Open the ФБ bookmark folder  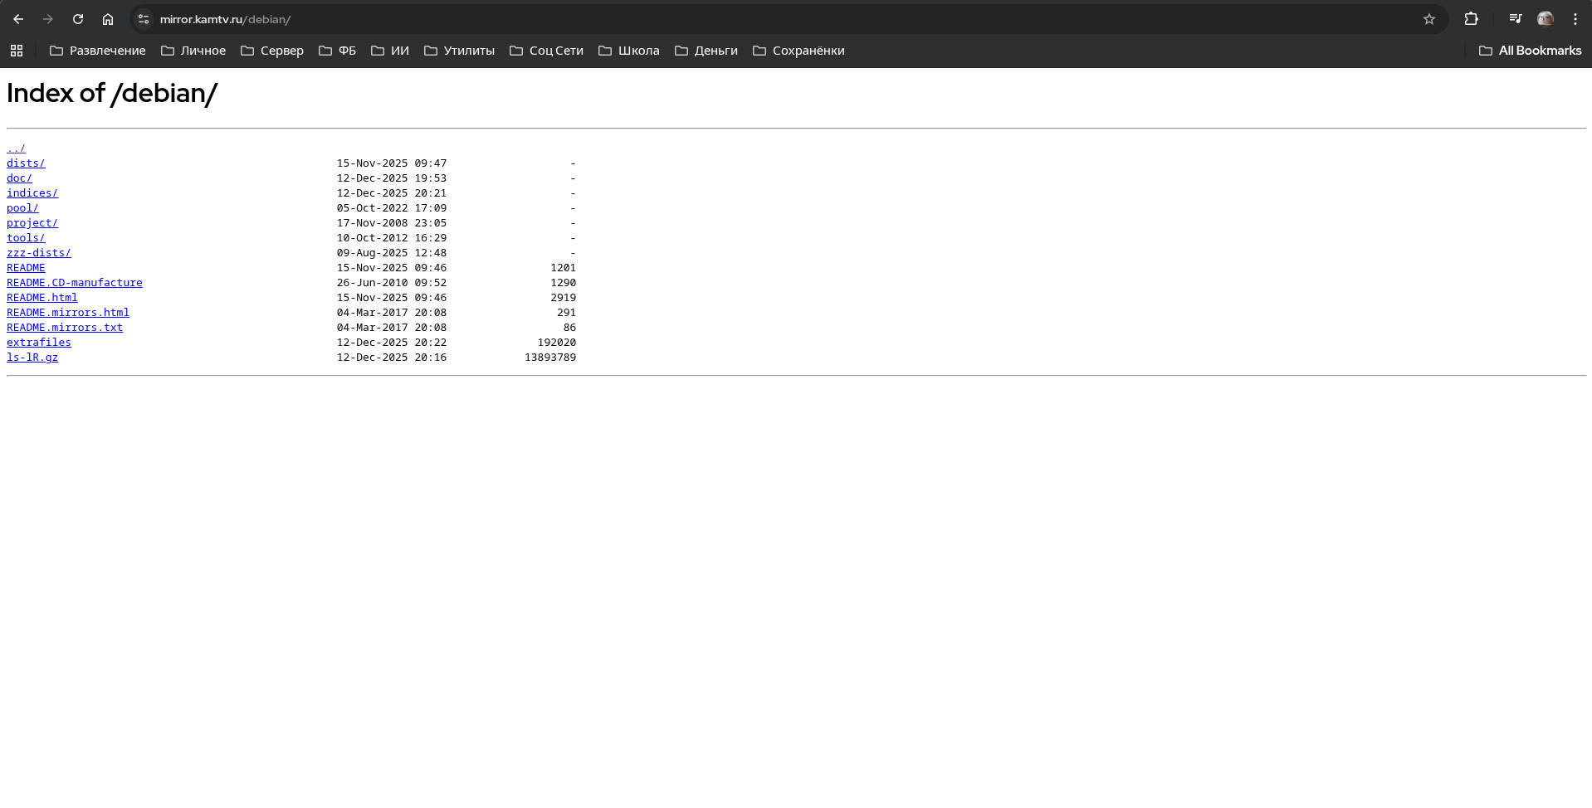338,51
